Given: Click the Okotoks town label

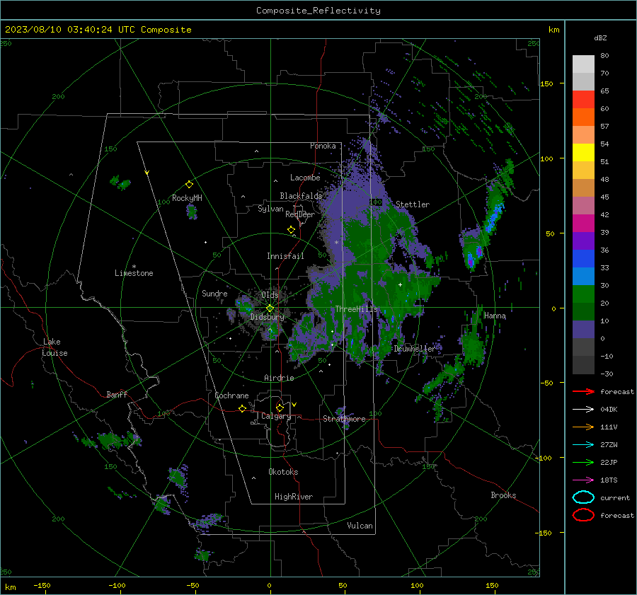Looking at the screenshot, I should [283, 472].
